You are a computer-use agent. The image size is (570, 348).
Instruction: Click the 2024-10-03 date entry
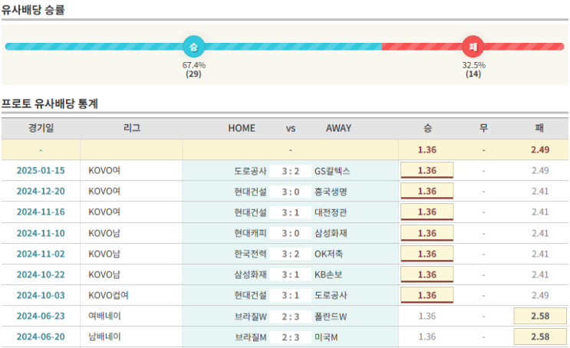pos(41,295)
